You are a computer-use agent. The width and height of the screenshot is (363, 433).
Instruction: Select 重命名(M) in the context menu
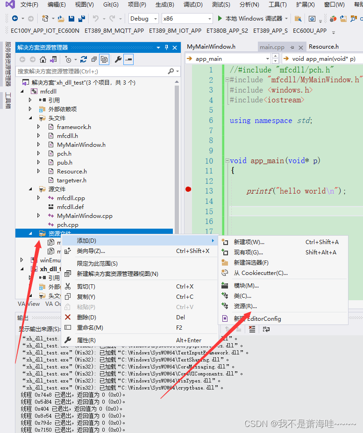140,327
